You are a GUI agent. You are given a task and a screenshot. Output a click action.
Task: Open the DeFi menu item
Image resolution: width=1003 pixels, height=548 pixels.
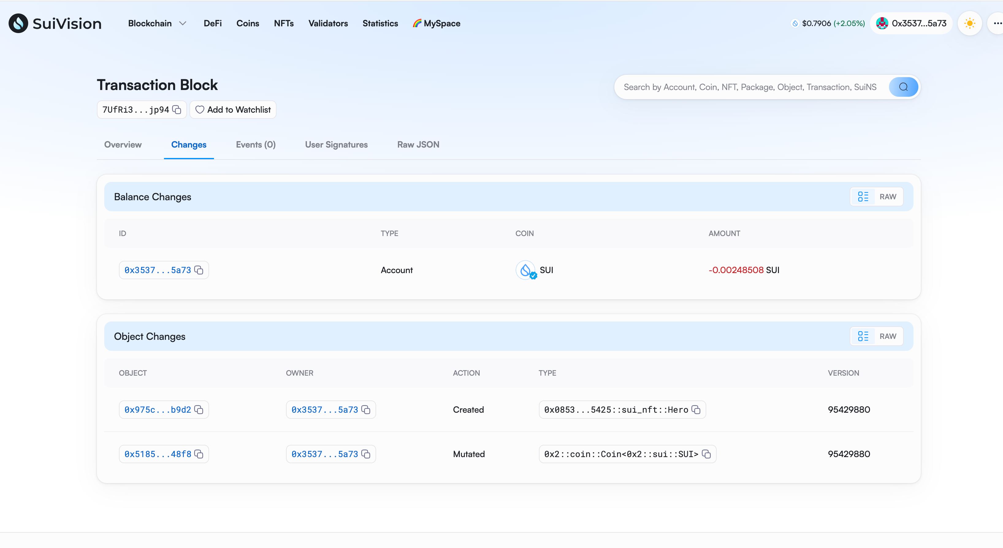(213, 23)
